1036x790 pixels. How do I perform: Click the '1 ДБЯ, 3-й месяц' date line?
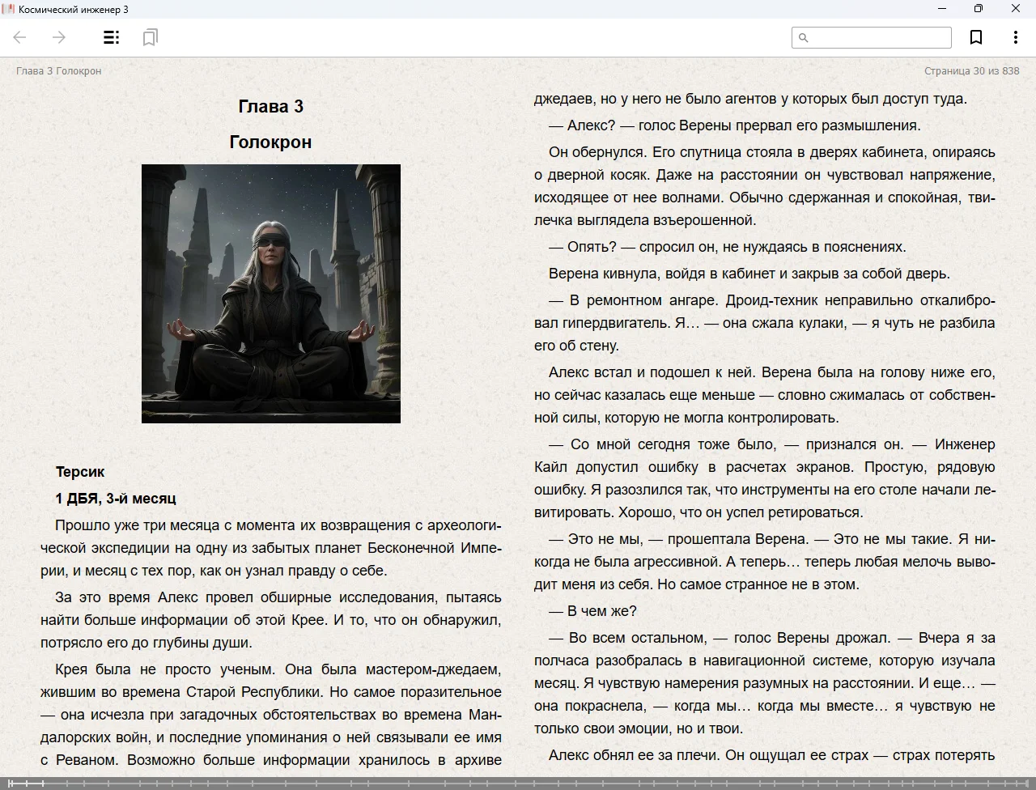click(x=116, y=499)
